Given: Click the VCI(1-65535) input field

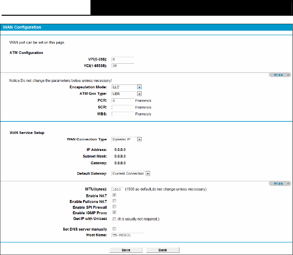Looking at the screenshot, I should click(123, 66).
